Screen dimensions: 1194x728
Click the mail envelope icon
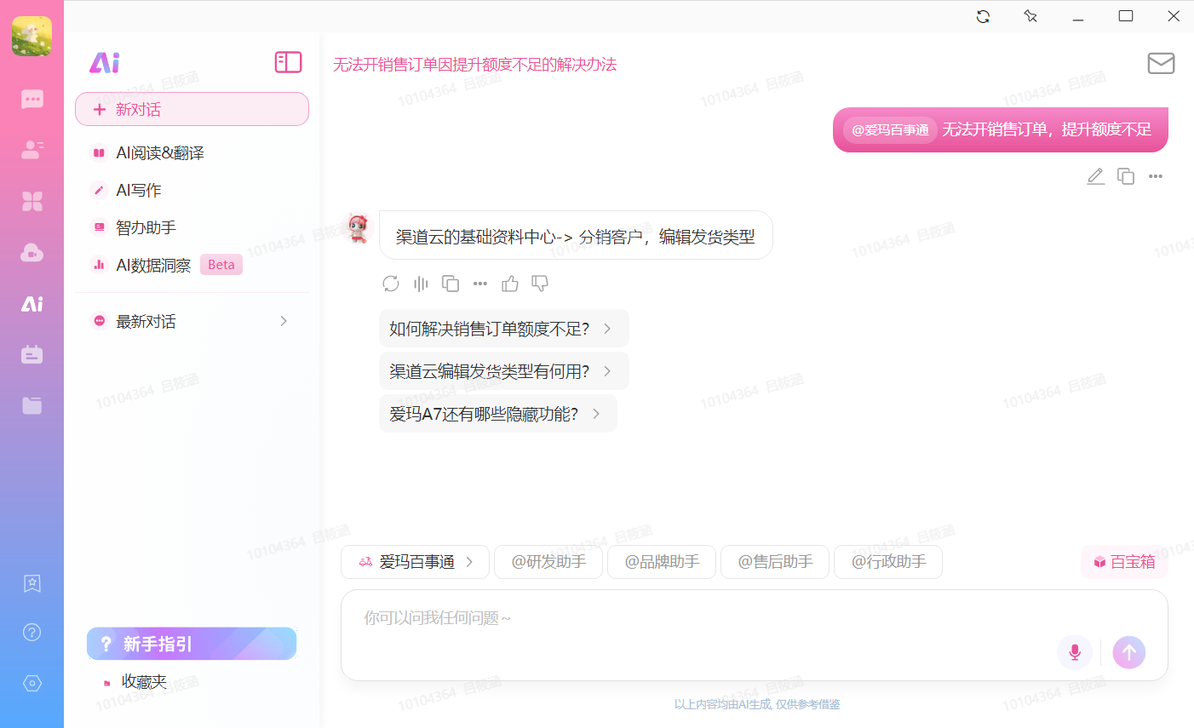tap(1161, 63)
